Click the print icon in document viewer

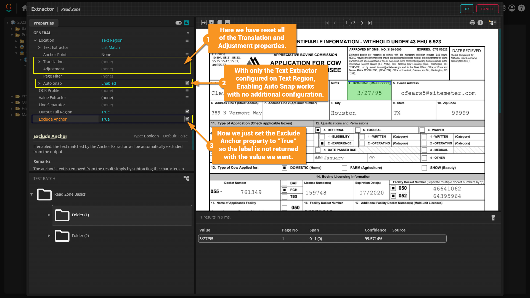(472, 23)
